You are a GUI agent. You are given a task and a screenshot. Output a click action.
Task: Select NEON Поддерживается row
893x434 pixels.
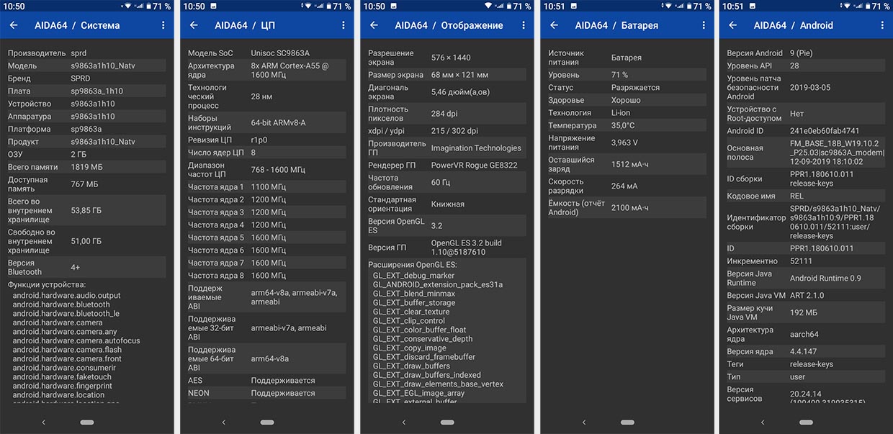[x=266, y=393]
